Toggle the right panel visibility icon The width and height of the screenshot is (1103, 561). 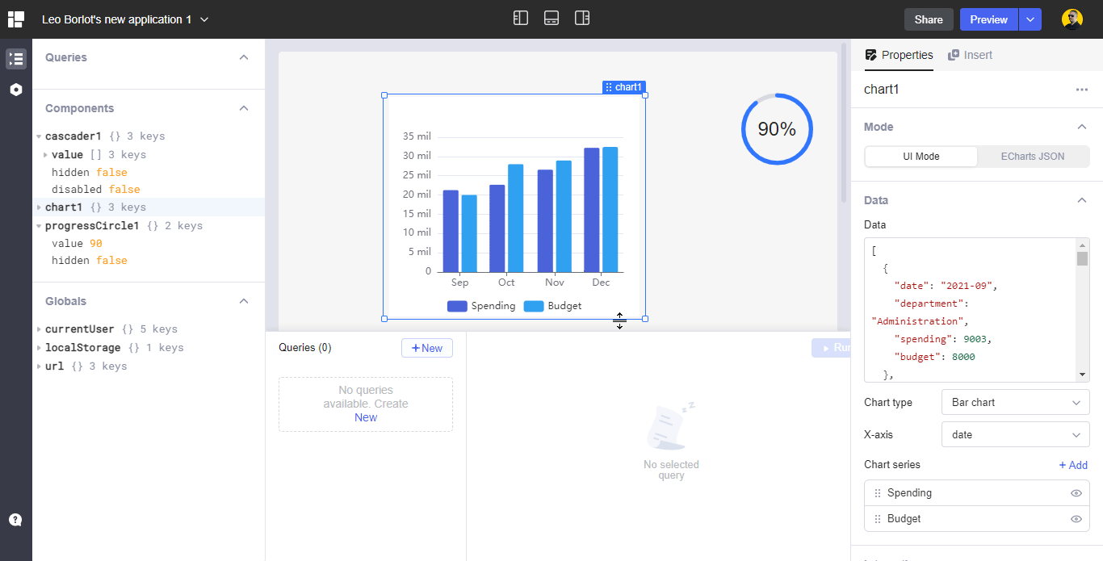583,17
